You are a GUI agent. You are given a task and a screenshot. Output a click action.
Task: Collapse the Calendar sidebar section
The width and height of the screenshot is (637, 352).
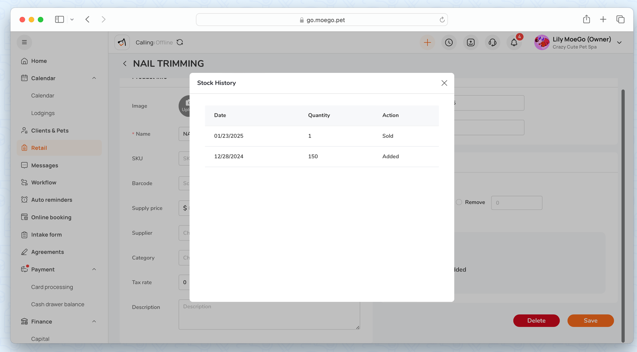coord(94,78)
